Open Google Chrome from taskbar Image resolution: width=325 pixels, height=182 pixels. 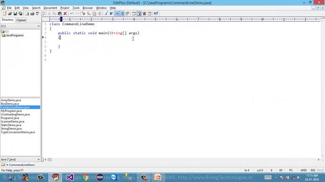(x=85, y=177)
